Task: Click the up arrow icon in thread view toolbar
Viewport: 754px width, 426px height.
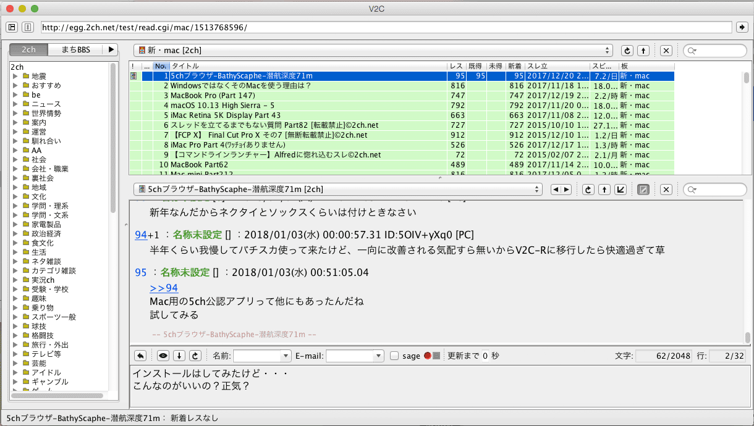Action: (606, 189)
